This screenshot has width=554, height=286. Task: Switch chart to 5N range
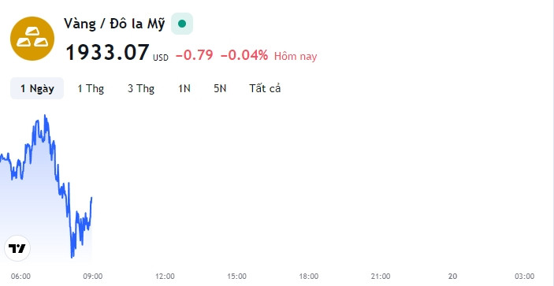(220, 88)
